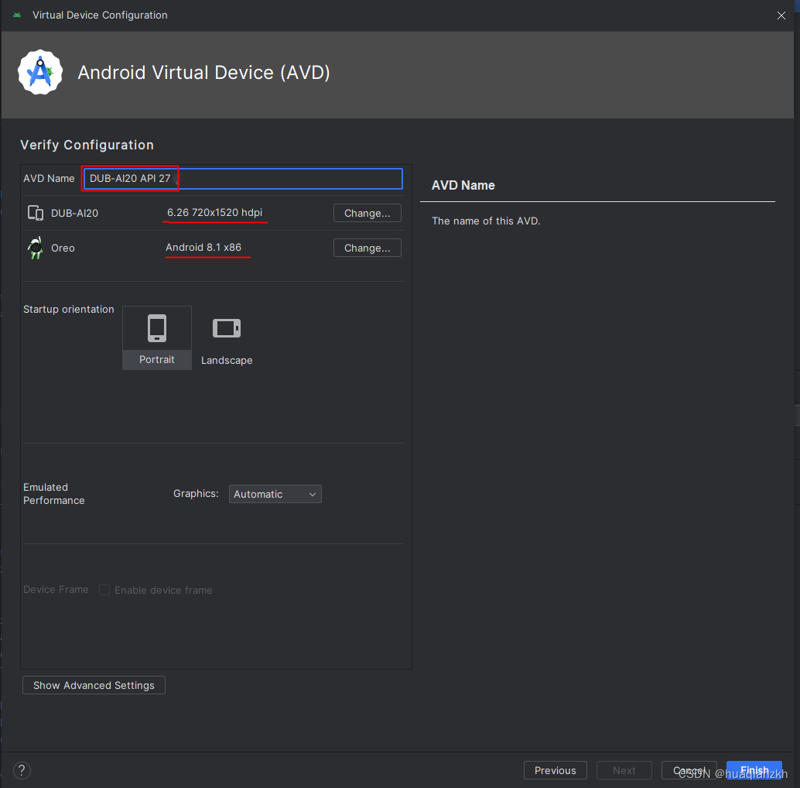Change the Oreo system image
Screen dimensions: 800x788
368,248
